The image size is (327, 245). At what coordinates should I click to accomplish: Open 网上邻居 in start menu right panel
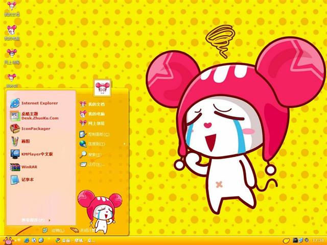(x=92, y=124)
